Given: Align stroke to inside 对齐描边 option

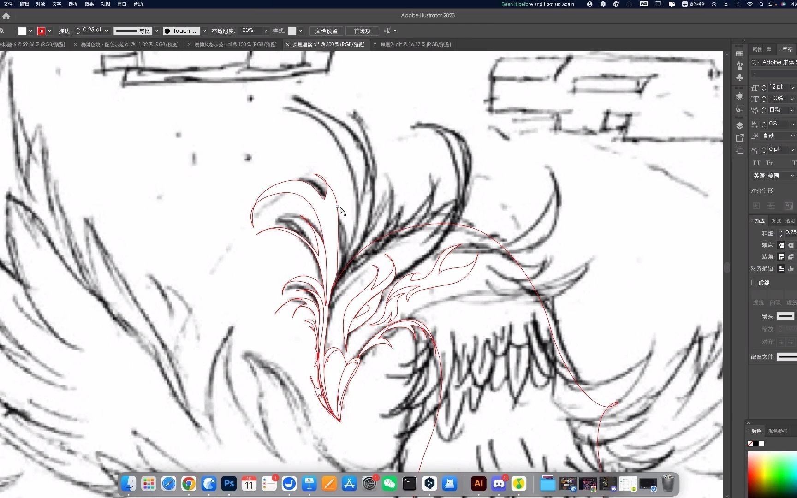Looking at the screenshot, I should (x=791, y=268).
